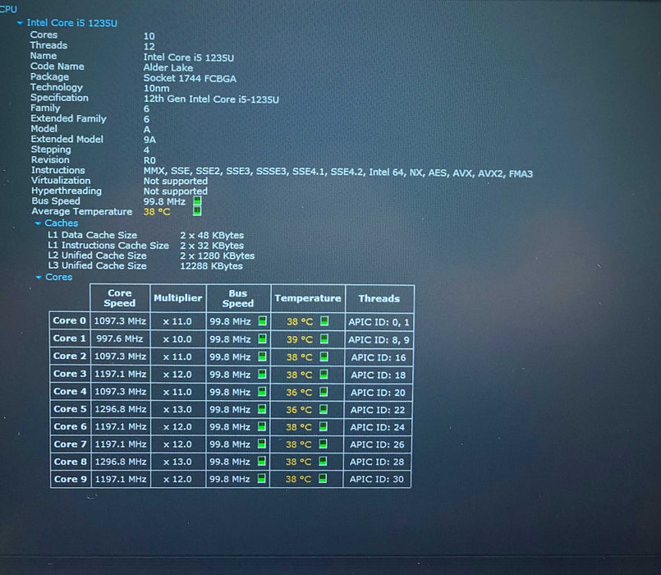Image resolution: width=661 pixels, height=575 pixels.
Task: Click the APIC ID: 22 cell
Action: coord(378,410)
